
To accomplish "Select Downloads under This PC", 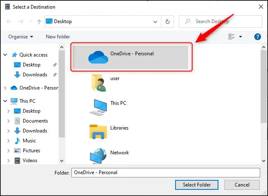I will 35,131.
